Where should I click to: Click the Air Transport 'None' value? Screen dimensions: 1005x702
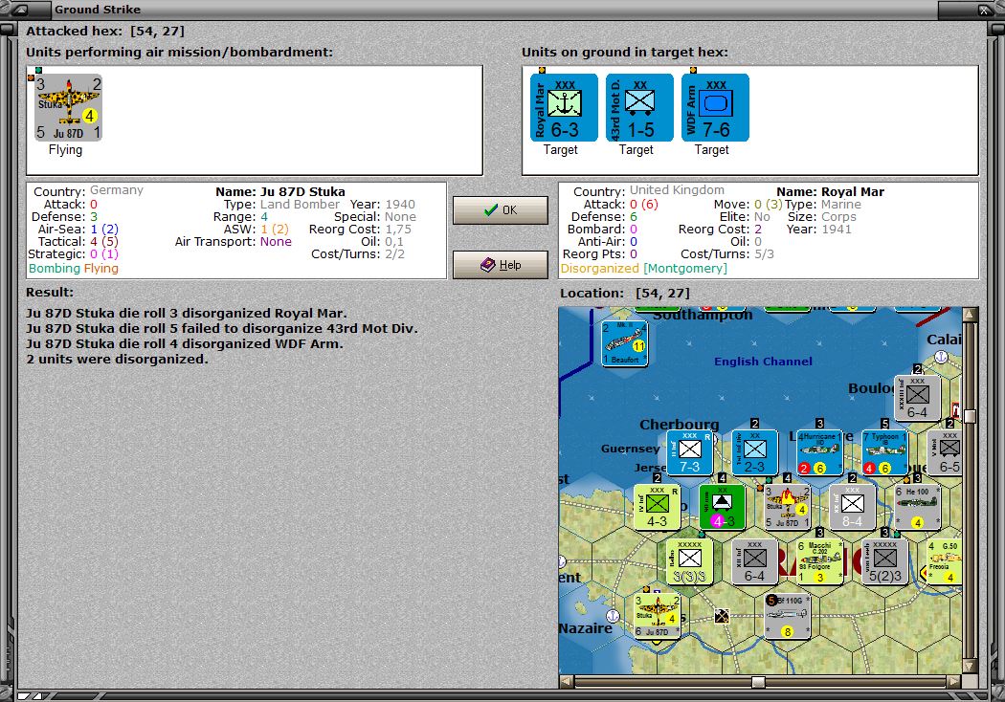coord(276,241)
